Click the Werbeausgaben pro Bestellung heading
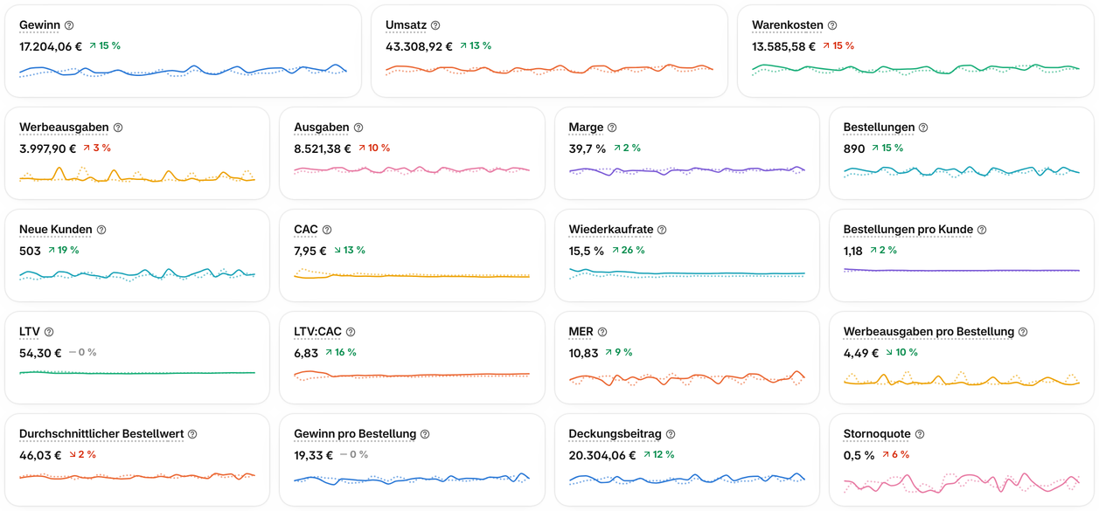Viewport: 1099px width, 511px height. coord(929,332)
